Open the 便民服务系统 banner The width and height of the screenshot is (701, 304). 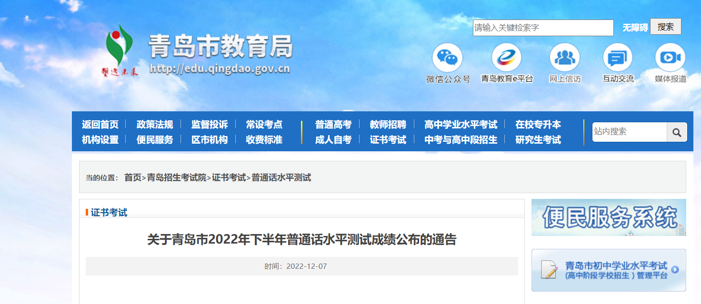609,217
